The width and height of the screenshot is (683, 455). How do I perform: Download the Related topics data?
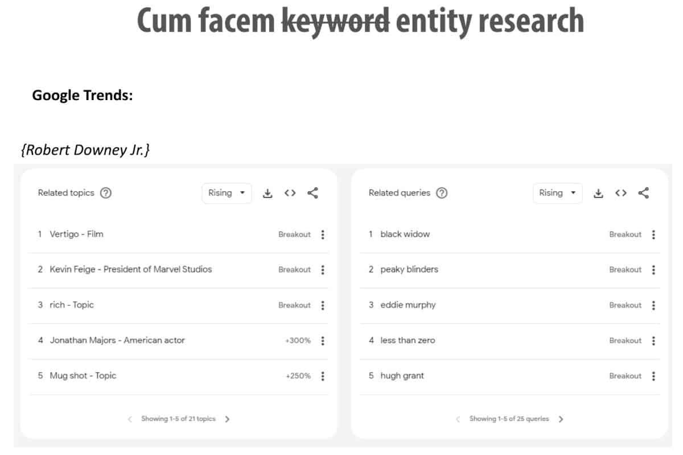[x=268, y=193]
